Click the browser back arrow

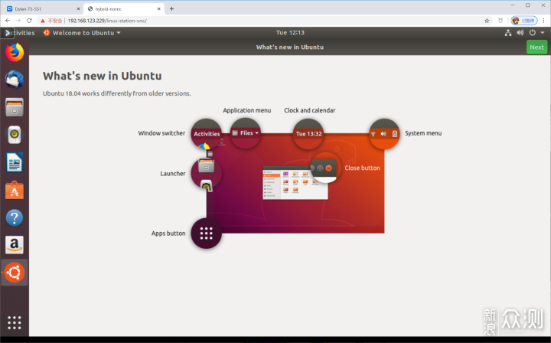(8, 21)
